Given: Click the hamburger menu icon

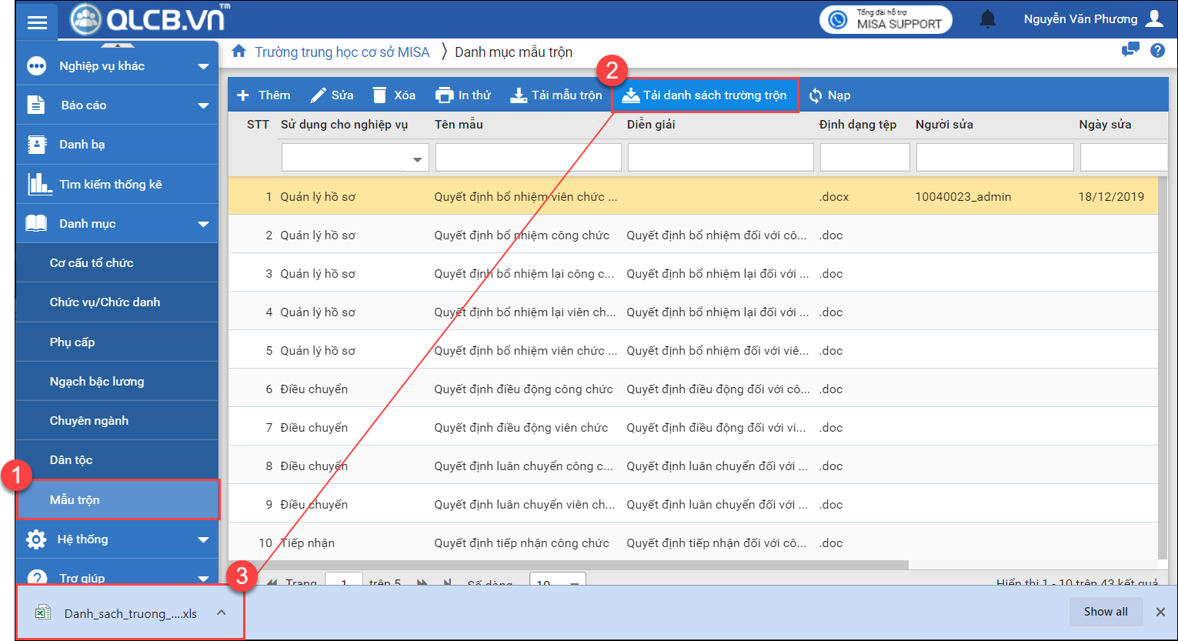Looking at the screenshot, I should [x=37, y=22].
